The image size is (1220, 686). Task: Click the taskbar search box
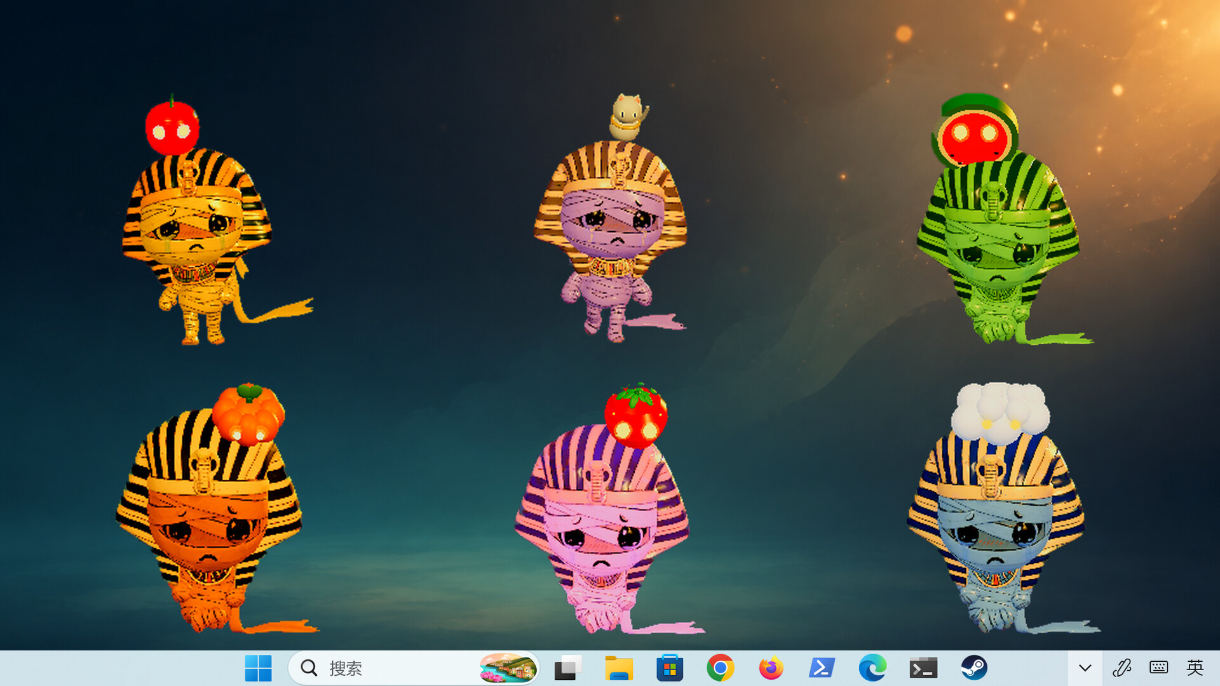tap(414, 668)
